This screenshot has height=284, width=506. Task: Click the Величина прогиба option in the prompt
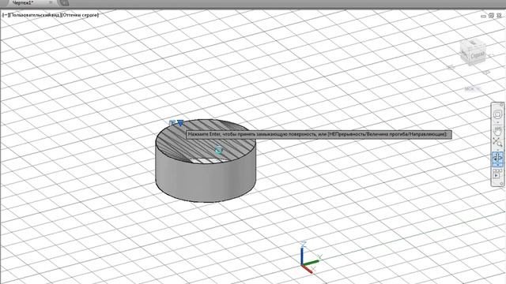[387, 134]
